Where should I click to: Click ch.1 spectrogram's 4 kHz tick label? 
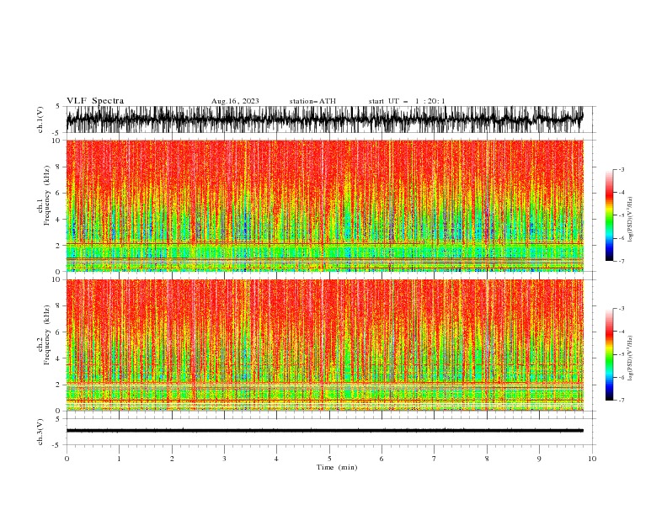[x=60, y=220]
